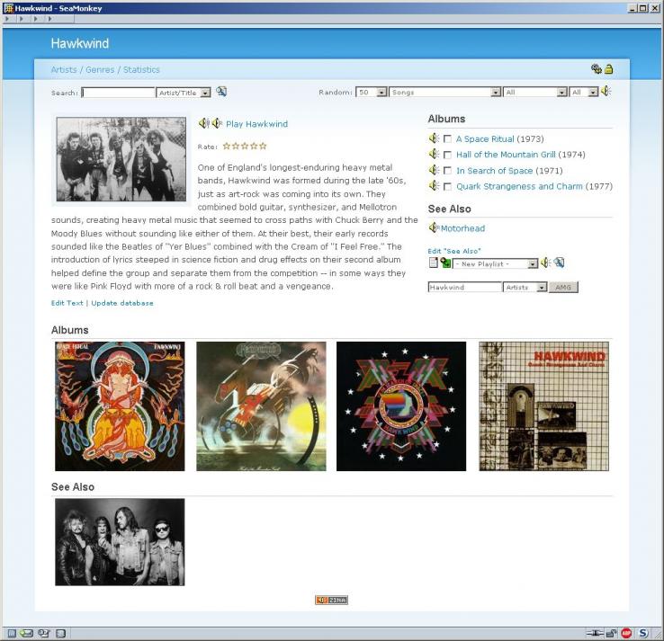664x641 pixels.
Task: Open the Random count 50 dropdown
Action: pyautogui.click(x=372, y=93)
